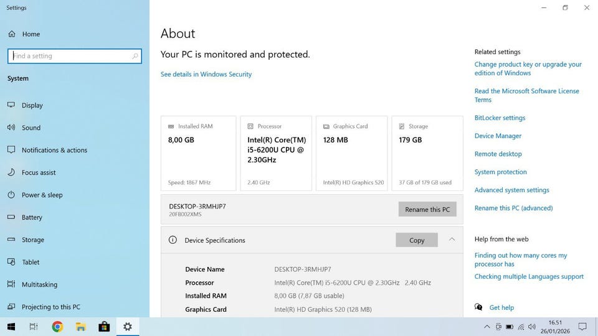Open Sound settings speaker icon
Image resolution: width=598 pixels, height=336 pixels.
point(11,127)
